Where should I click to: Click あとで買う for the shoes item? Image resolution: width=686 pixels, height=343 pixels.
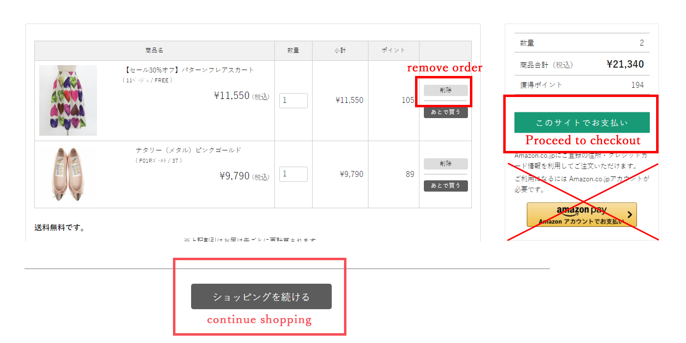445,186
